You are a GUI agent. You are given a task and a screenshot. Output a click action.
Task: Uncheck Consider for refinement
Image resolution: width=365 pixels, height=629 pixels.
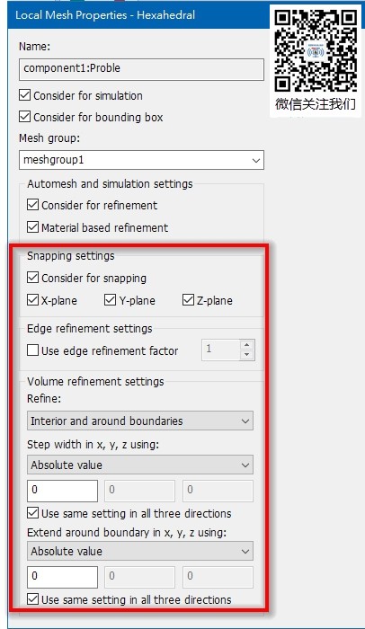(x=33, y=205)
